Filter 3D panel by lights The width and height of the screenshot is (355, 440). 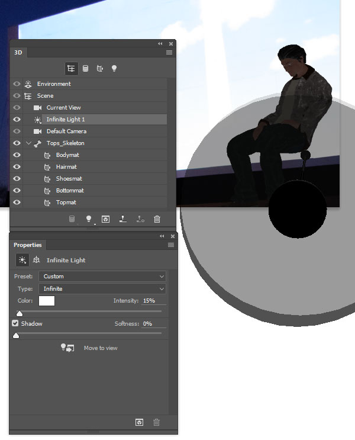coord(114,69)
